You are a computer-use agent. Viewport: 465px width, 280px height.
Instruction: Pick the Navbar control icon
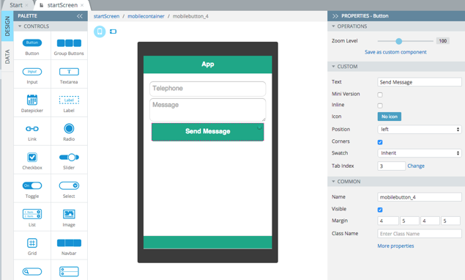pyautogui.click(x=69, y=243)
